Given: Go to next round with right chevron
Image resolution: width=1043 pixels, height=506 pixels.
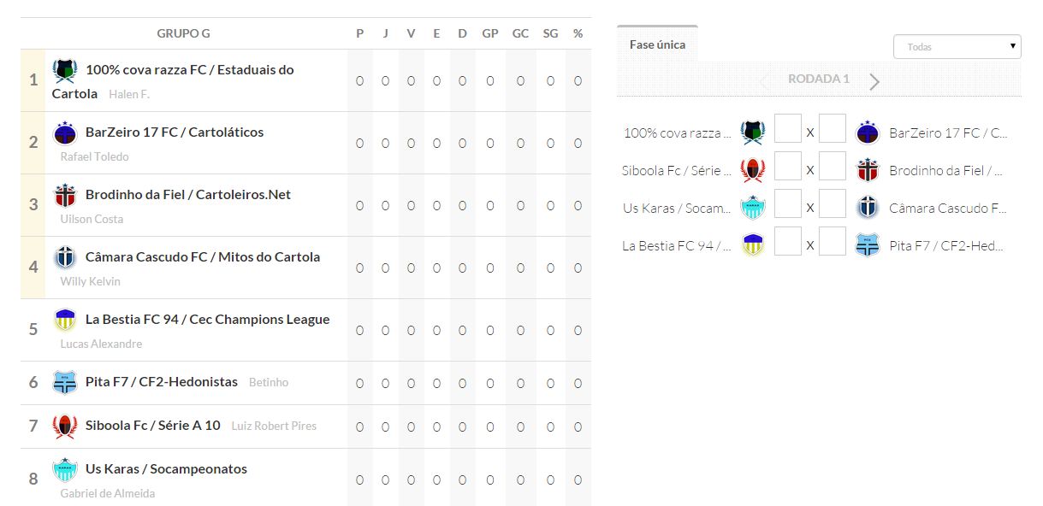Looking at the screenshot, I should (874, 81).
